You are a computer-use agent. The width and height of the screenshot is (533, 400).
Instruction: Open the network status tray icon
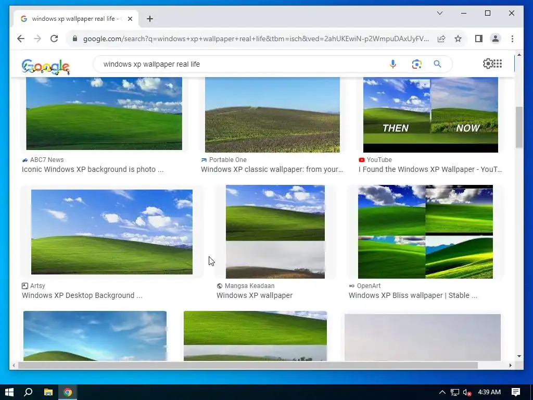455,392
